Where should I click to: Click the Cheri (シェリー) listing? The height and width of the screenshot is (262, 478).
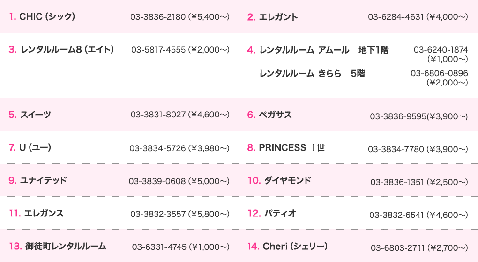pyautogui.click(x=295, y=246)
